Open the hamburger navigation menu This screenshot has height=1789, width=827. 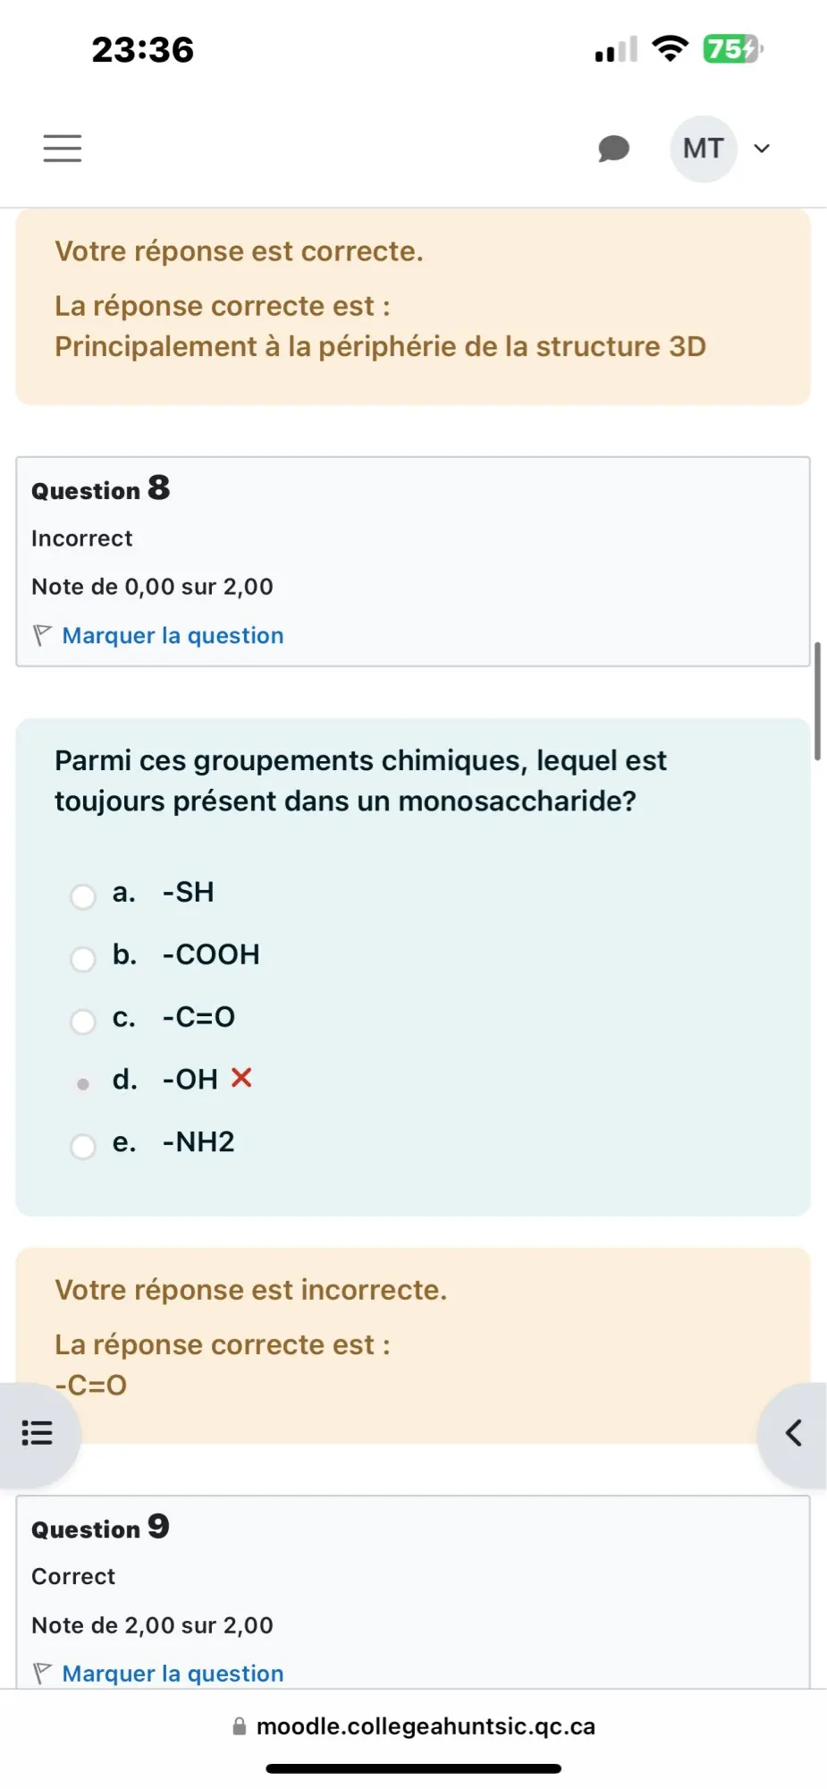tap(63, 148)
